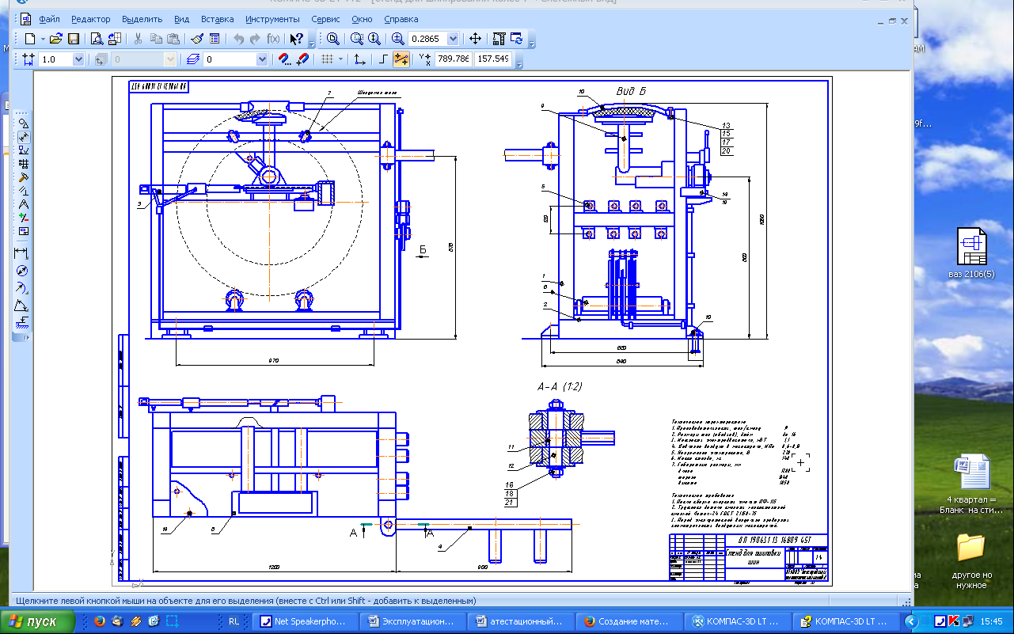Expand the zoom scale 0.2865 dropdown
1014x634 pixels.
pos(453,39)
